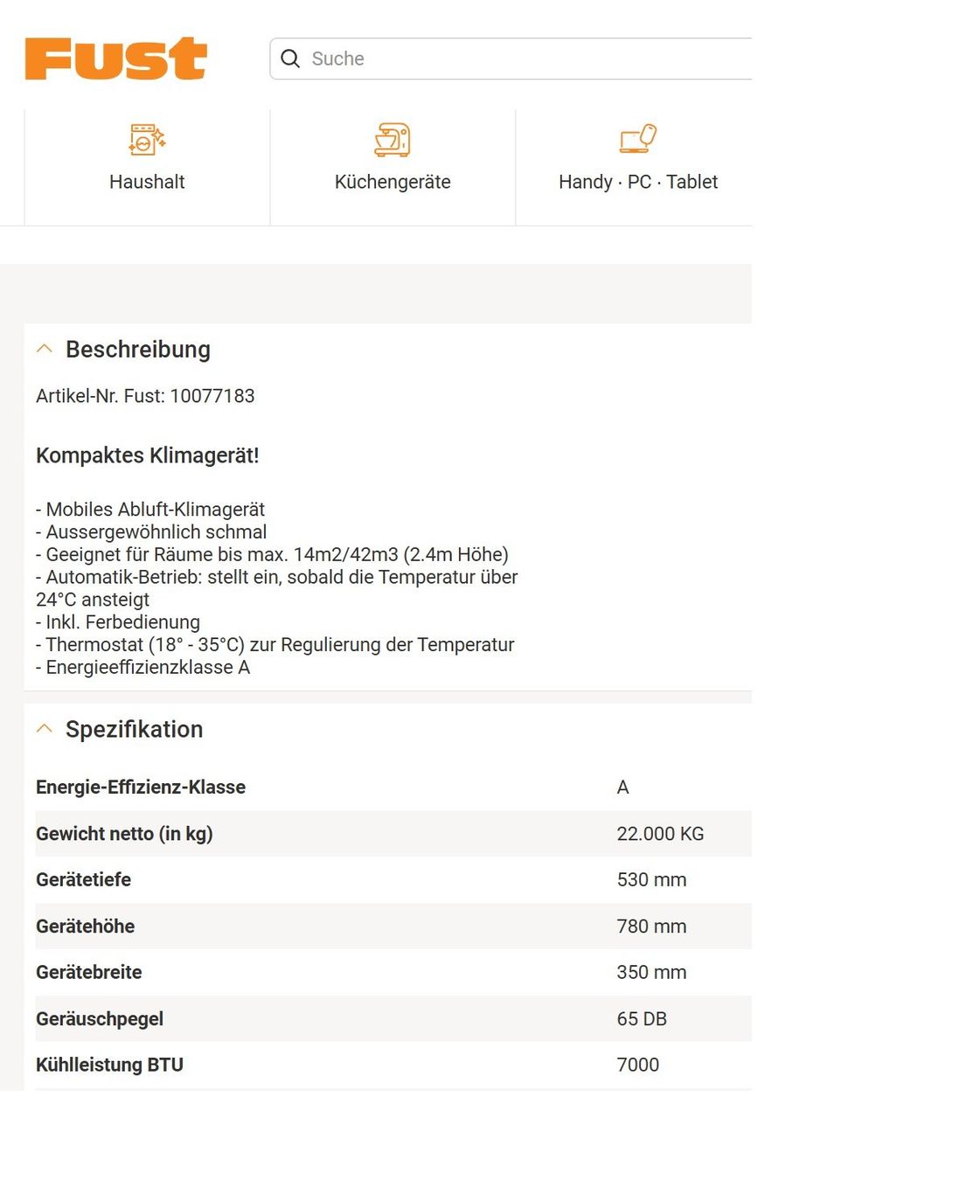Click the Küchengeräte mixer icon
The image size is (966, 1180).
click(393, 140)
